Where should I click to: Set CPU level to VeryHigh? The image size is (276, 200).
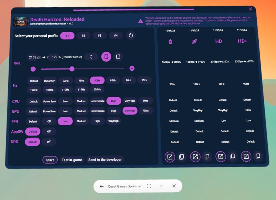click(130, 101)
